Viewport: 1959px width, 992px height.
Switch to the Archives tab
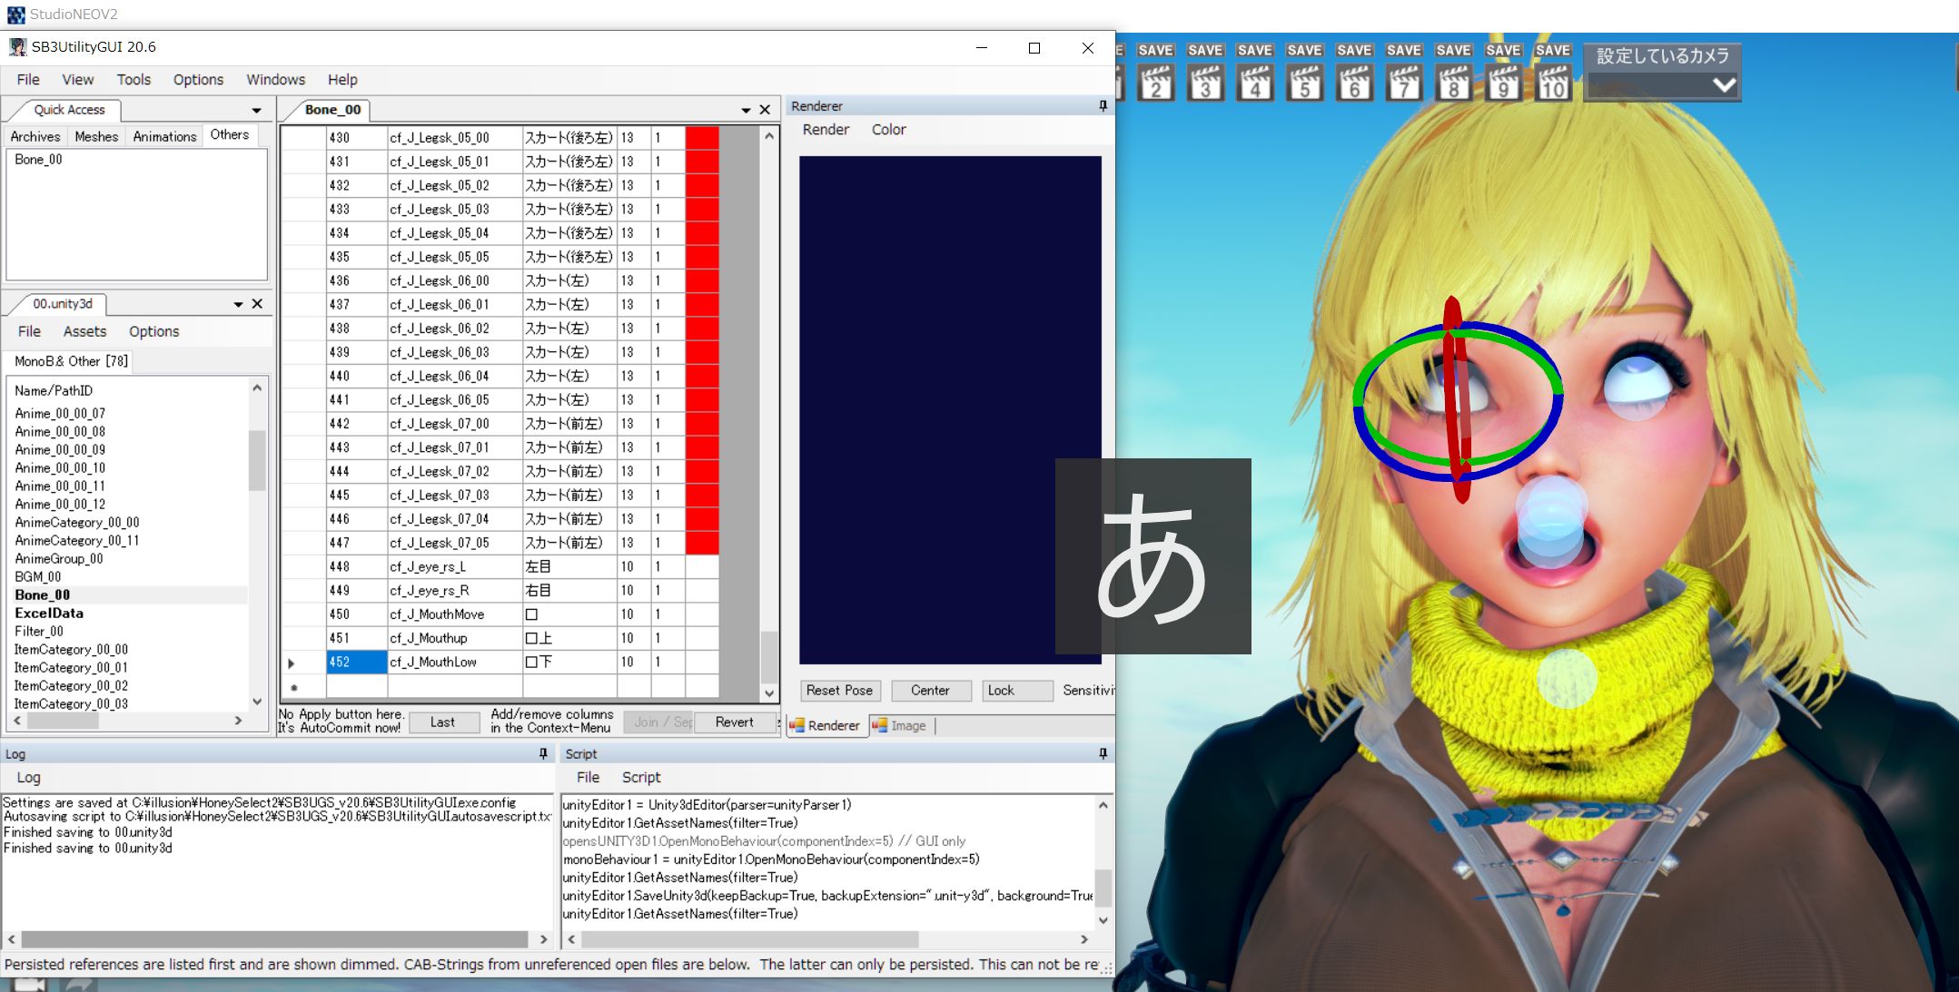[35, 136]
